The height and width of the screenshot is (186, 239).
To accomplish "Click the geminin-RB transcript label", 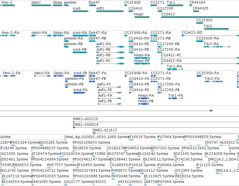I will tap(73, 44).
